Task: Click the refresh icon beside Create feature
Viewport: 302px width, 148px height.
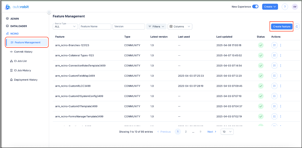Action: pos(297,26)
